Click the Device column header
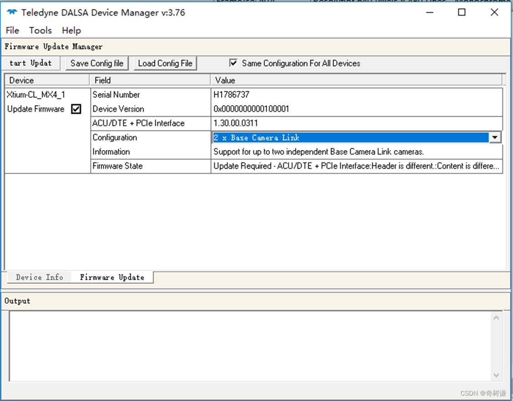This screenshot has height=401, width=513. click(x=47, y=80)
